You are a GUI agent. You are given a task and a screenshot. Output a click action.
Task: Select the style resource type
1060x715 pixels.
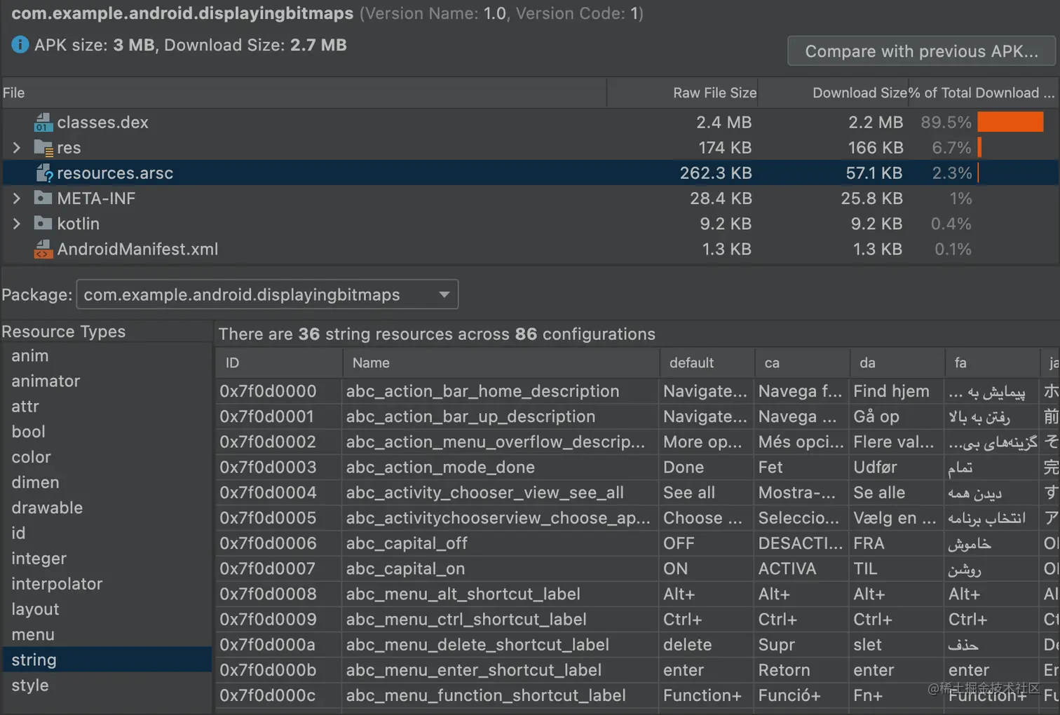30,685
